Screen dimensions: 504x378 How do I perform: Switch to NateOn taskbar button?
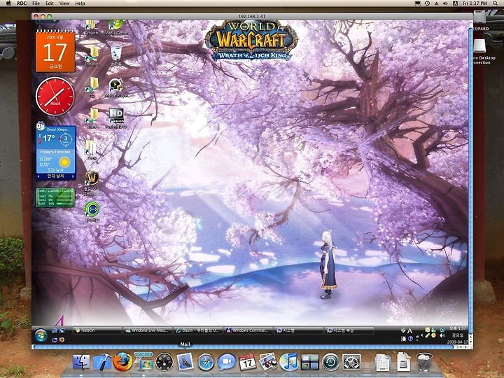pyautogui.click(x=97, y=330)
